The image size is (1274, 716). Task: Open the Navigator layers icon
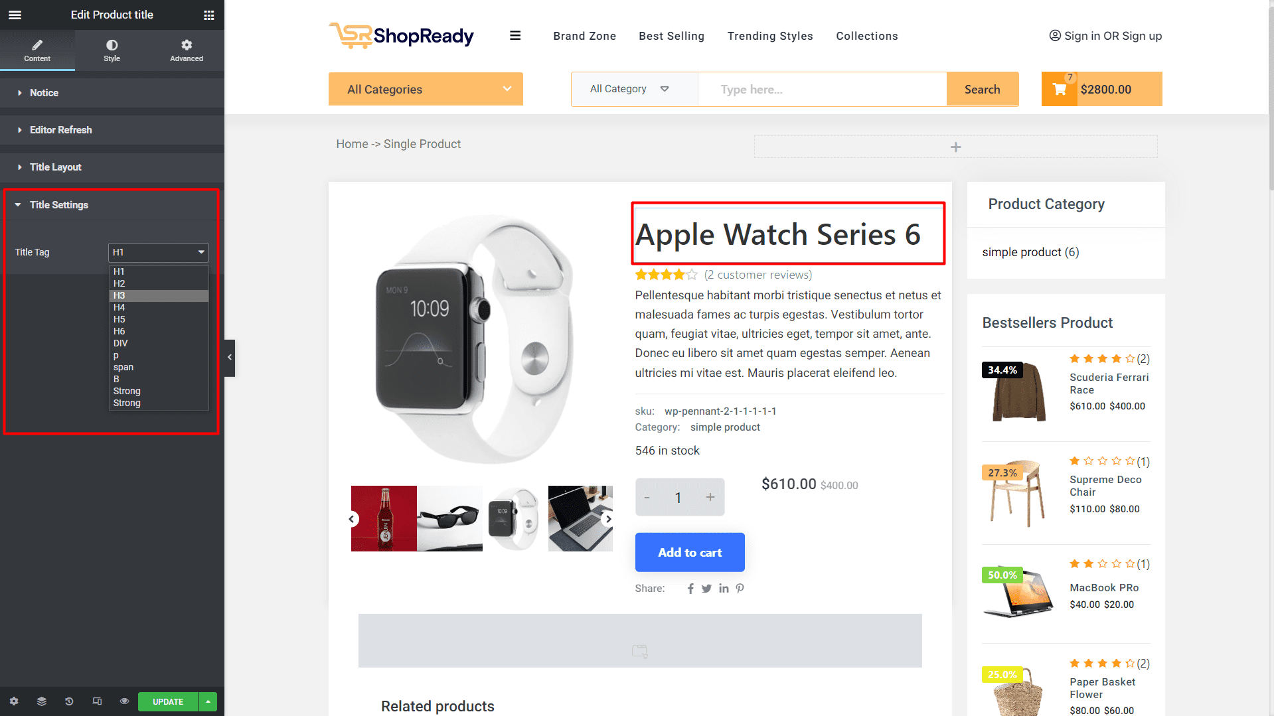41,701
